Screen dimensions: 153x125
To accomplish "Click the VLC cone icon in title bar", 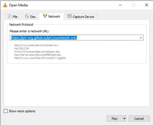I will (5, 5).
